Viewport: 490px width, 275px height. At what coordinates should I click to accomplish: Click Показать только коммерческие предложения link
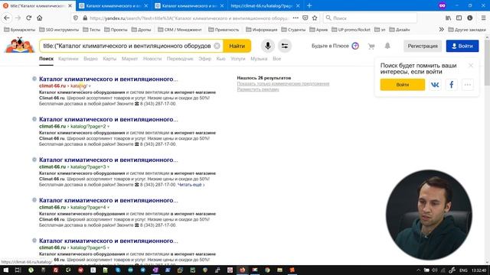(283, 83)
